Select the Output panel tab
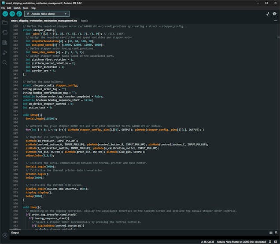 [15, 233]
